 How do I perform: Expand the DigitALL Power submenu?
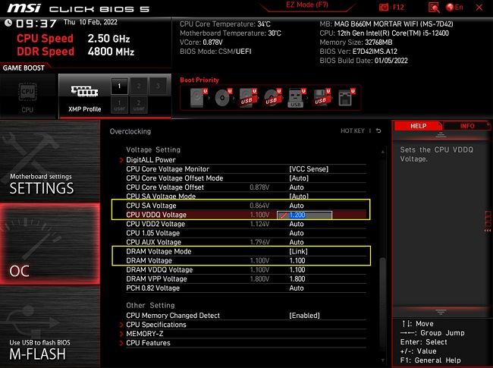[x=151, y=160]
